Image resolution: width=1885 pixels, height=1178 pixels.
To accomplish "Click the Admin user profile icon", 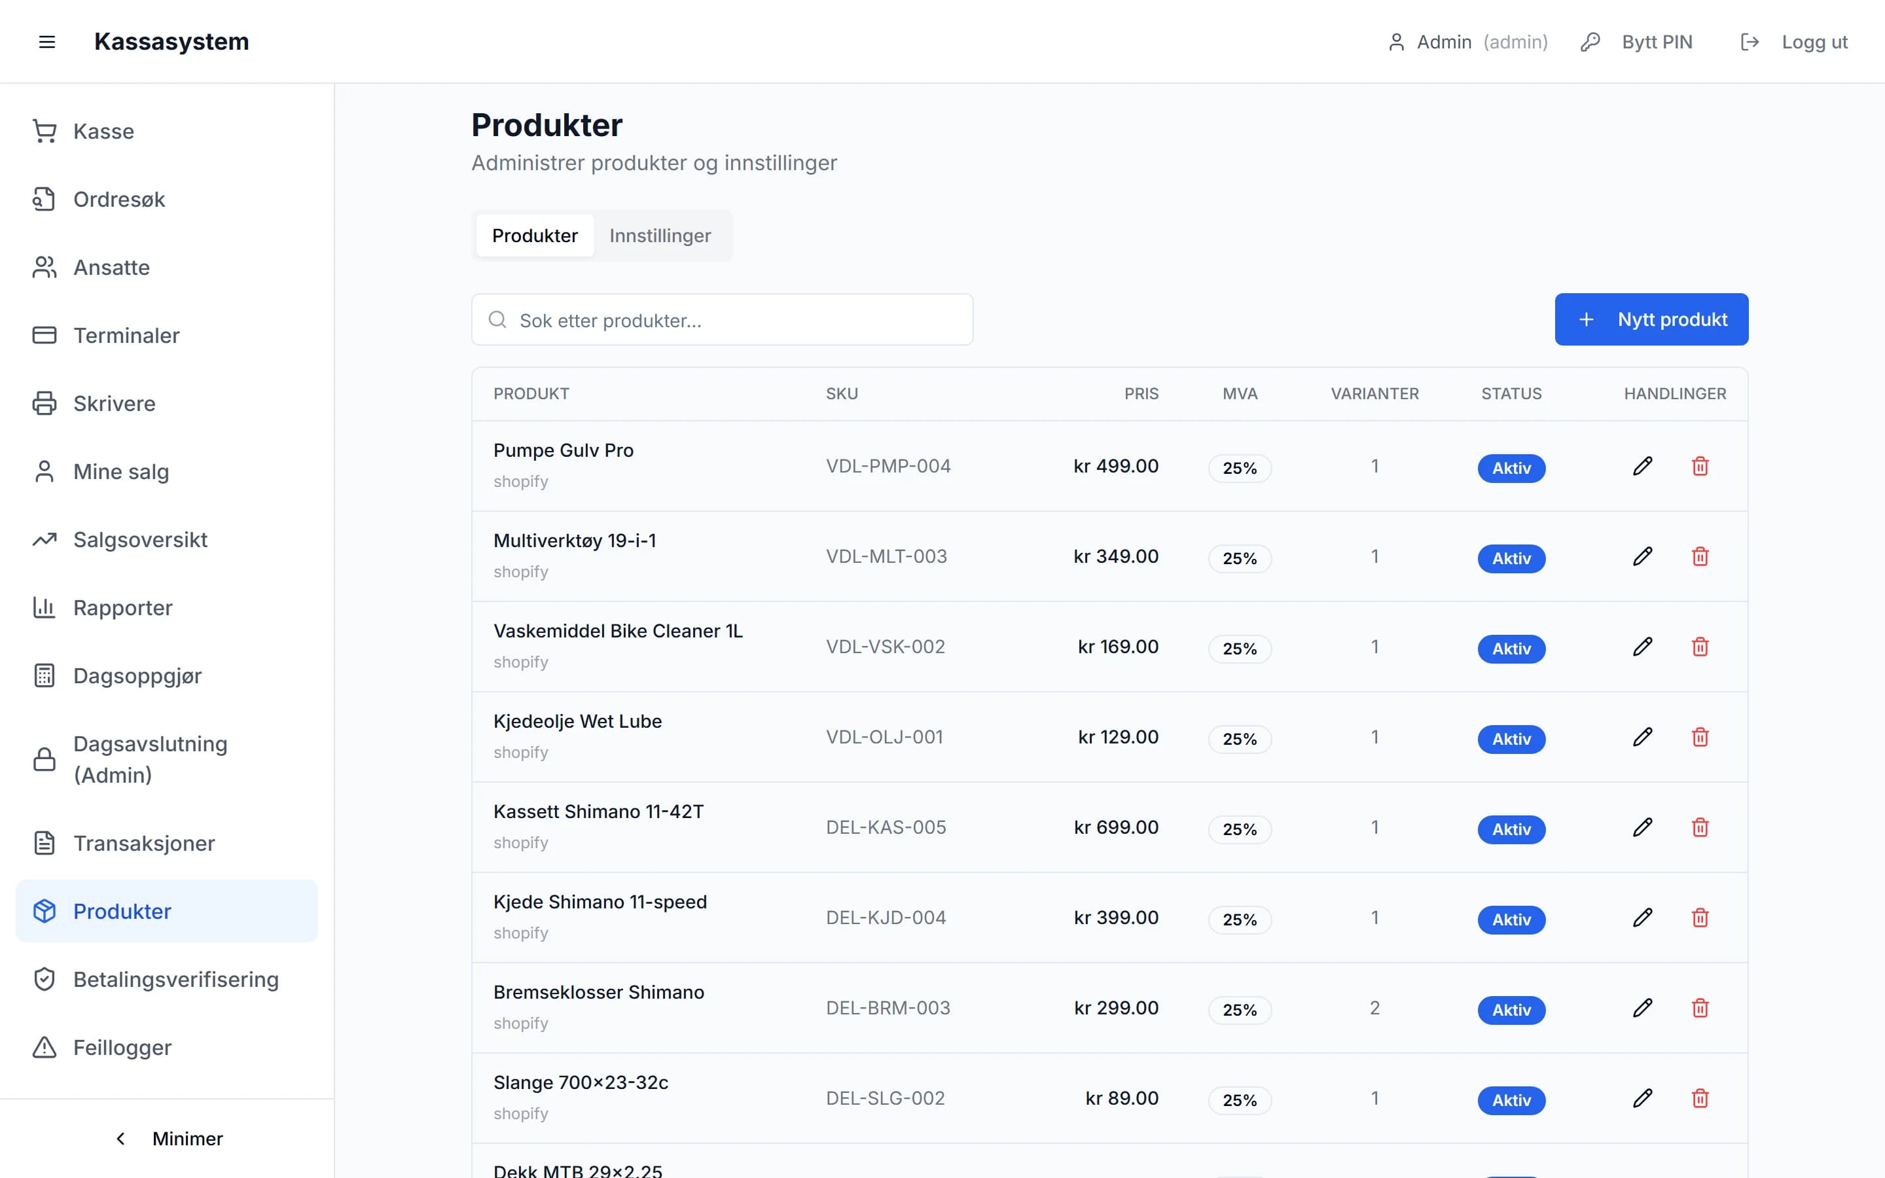I will click(1396, 42).
